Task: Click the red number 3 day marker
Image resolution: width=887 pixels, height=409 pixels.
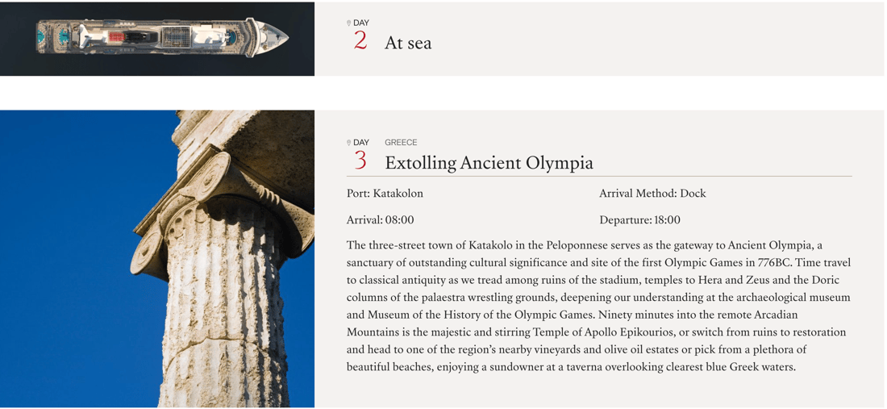Action: point(360,160)
